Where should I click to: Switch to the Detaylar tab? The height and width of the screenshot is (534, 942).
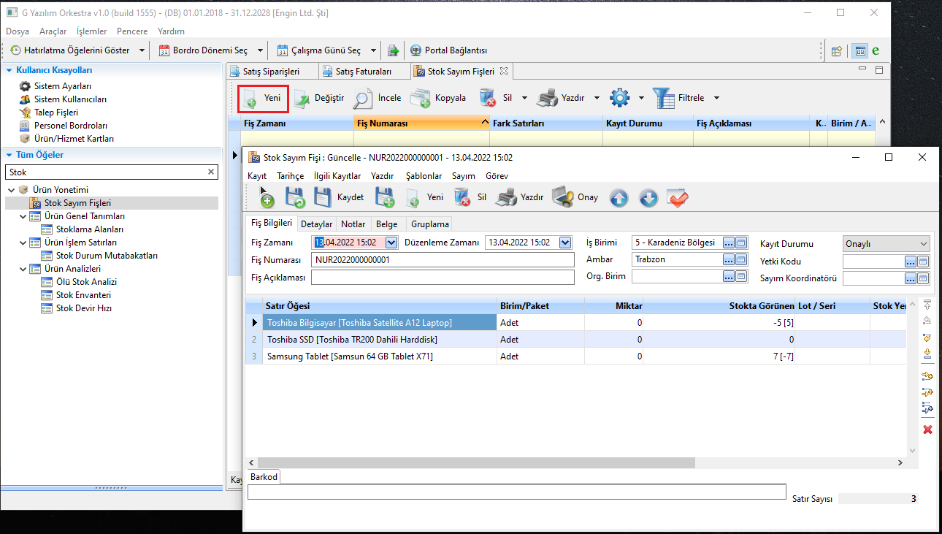tap(316, 224)
